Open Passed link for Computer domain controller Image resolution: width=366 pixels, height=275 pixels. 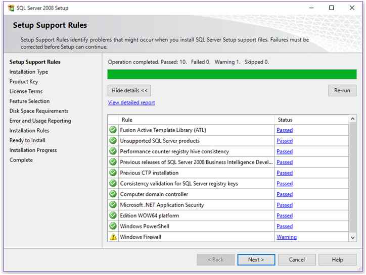pos(285,194)
